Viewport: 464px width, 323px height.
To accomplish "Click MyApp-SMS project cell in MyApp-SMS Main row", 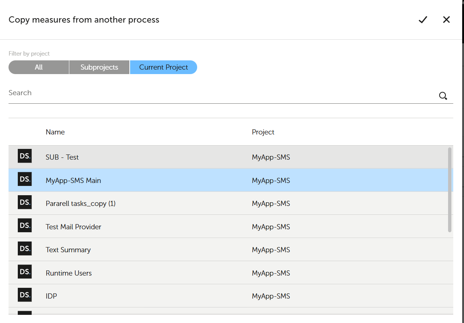I will click(271, 180).
